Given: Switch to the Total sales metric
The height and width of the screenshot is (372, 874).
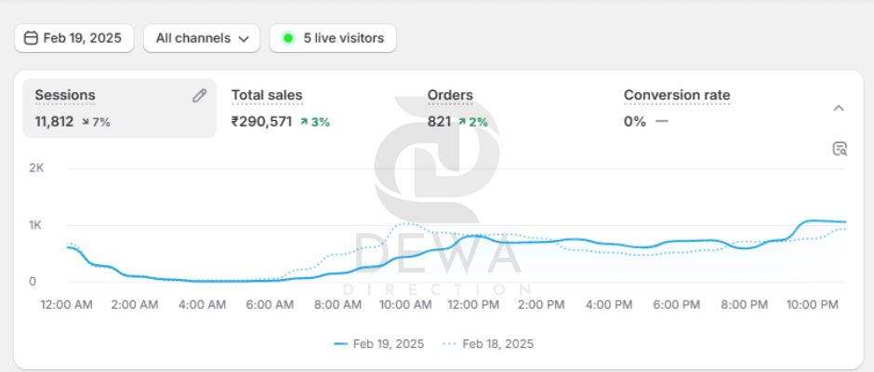Looking at the screenshot, I should 267,96.
